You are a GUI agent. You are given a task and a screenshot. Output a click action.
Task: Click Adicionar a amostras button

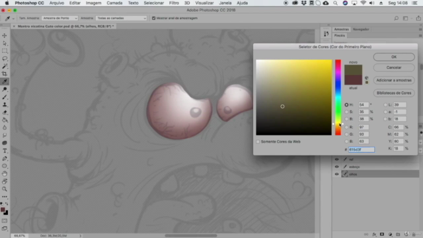tap(394, 80)
